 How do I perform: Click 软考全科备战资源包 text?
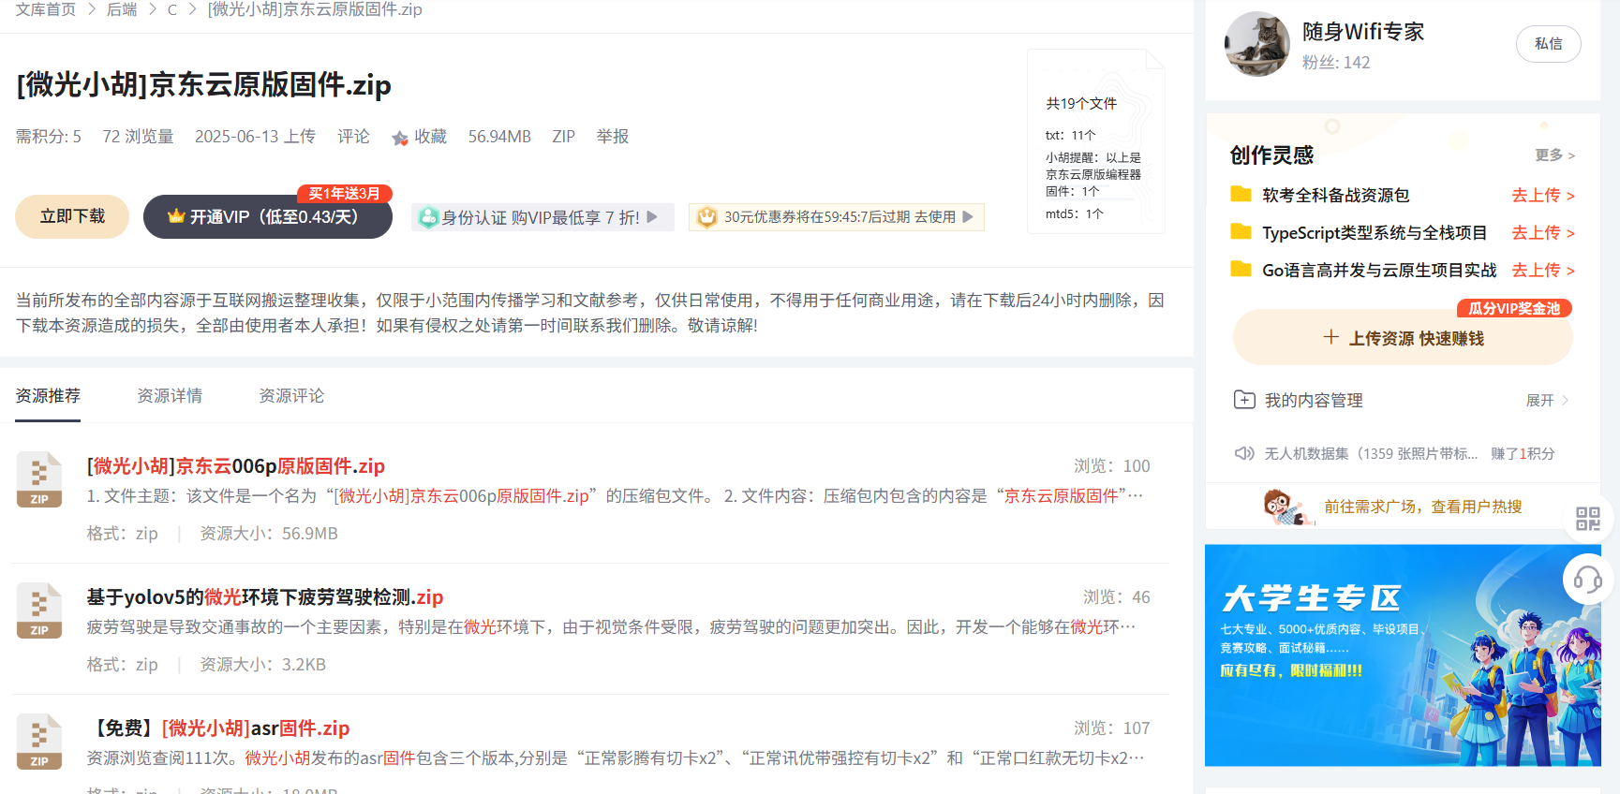(x=1335, y=195)
